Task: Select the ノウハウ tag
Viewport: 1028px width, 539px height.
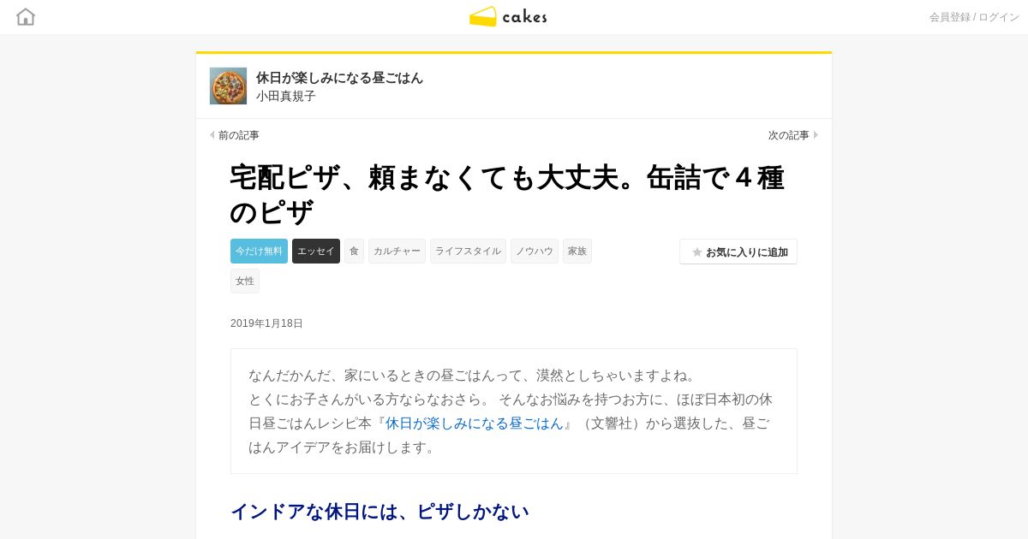Action: (x=535, y=251)
